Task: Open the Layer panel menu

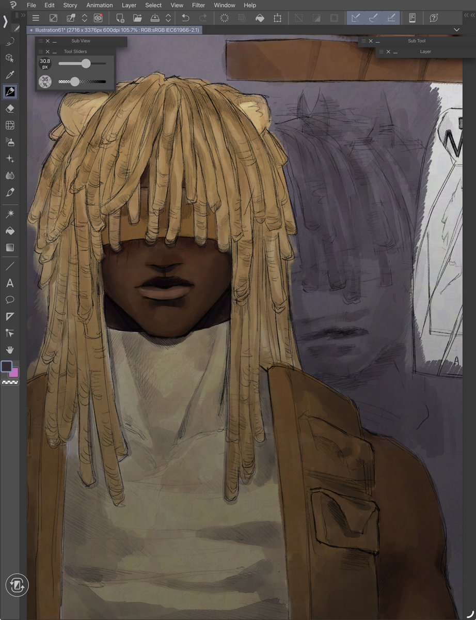Action: coord(382,52)
